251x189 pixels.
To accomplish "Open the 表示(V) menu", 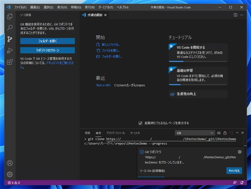I will 62,7.
